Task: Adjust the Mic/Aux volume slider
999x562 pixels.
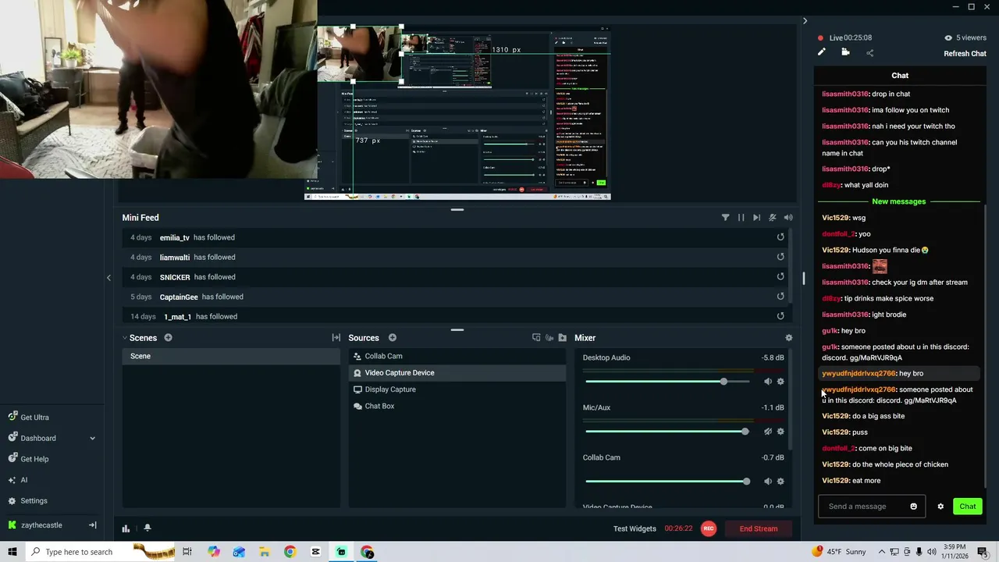Action: click(x=667, y=432)
